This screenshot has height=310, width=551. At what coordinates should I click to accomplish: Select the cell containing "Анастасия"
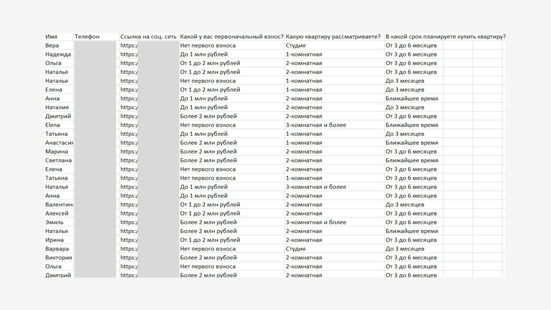[x=59, y=142]
